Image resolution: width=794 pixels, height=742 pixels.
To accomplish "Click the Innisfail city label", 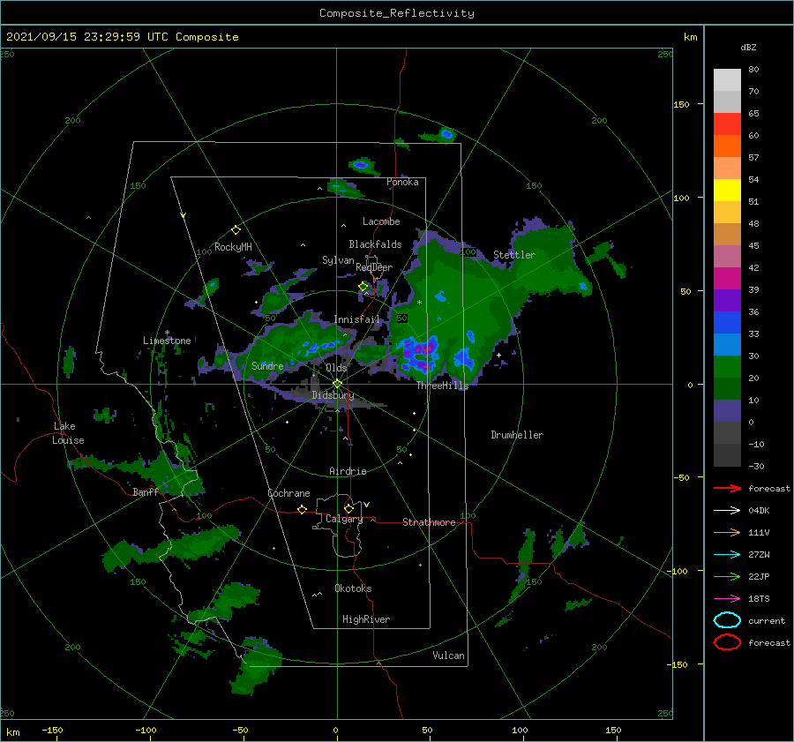I will (x=356, y=319).
